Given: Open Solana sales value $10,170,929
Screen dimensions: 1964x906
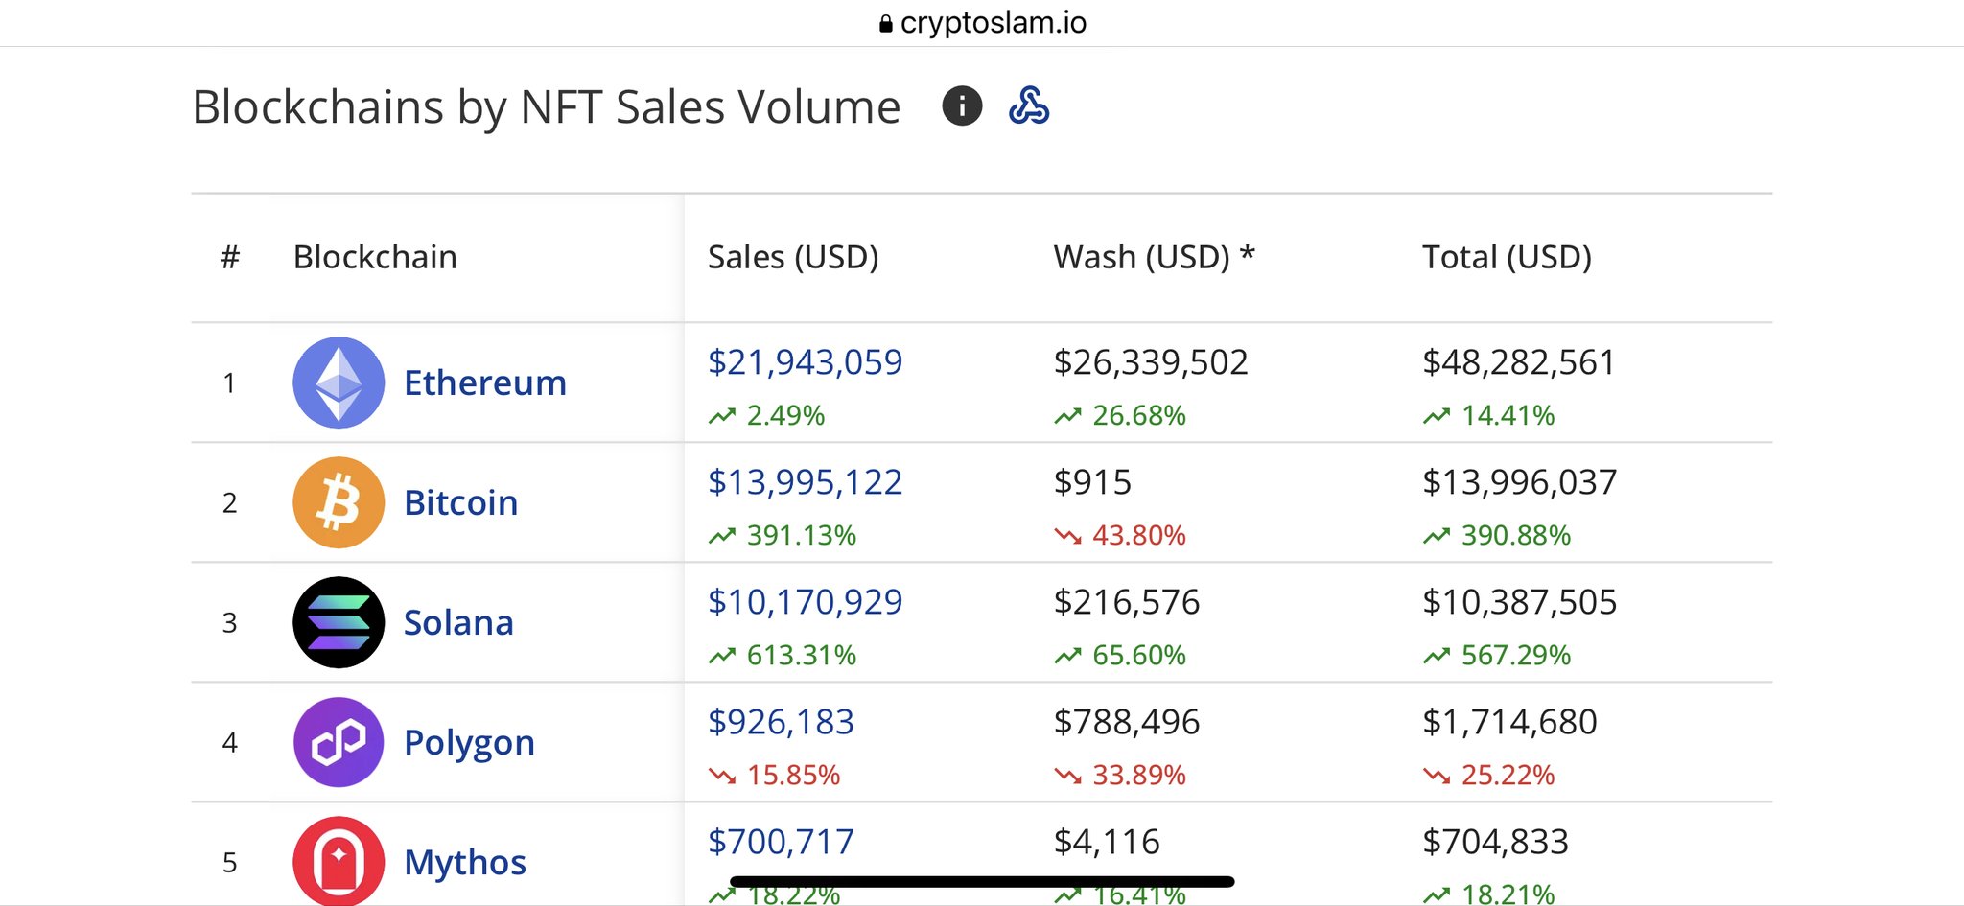Looking at the screenshot, I should (806, 602).
